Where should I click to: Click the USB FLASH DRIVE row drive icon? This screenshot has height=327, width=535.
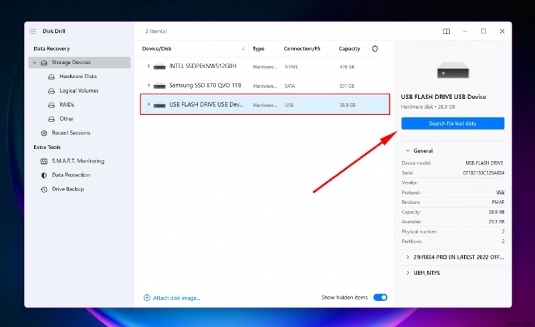159,105
